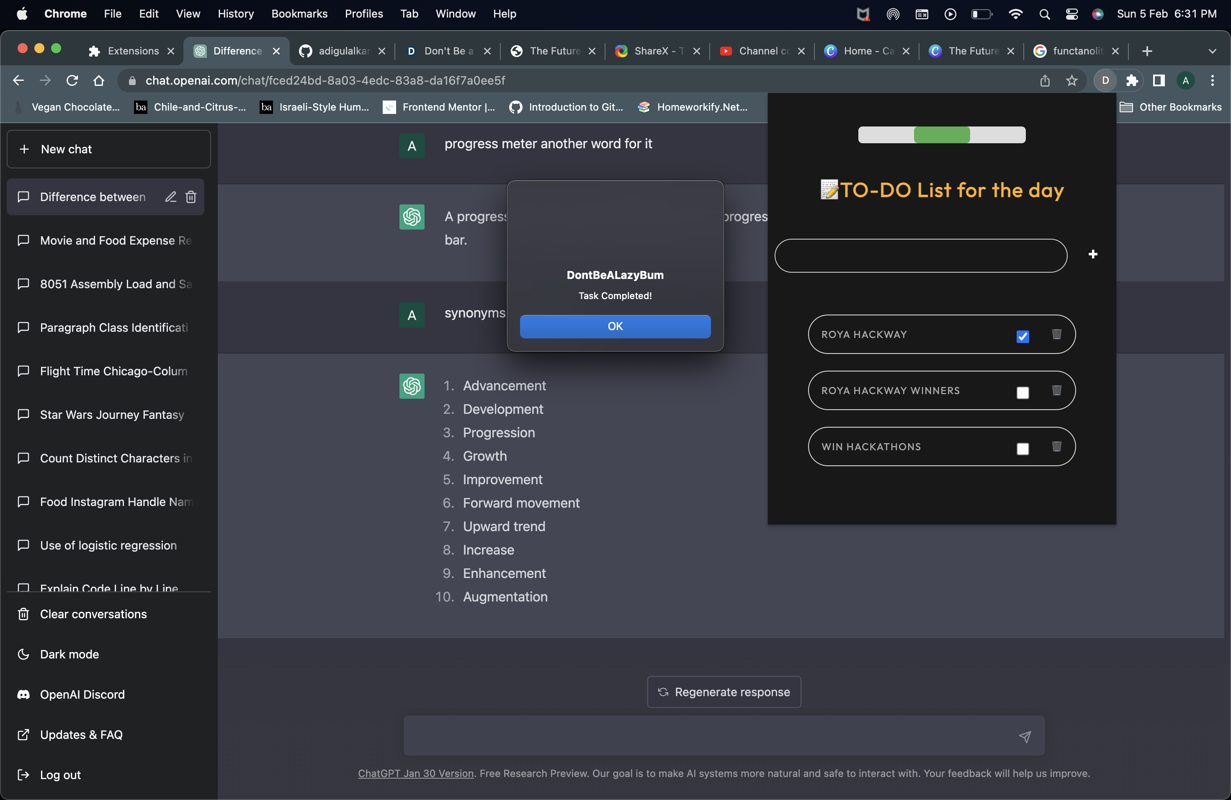
Task: Bookmark this page with star icon
Action: pos(1072,80)
